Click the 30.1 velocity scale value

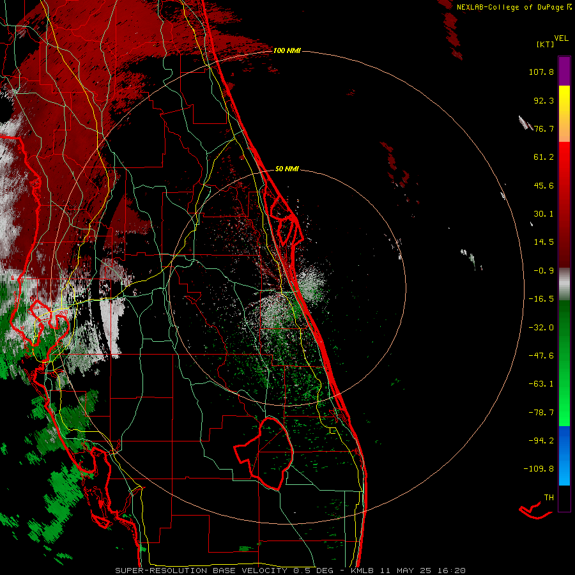click(x=544, y=214)
